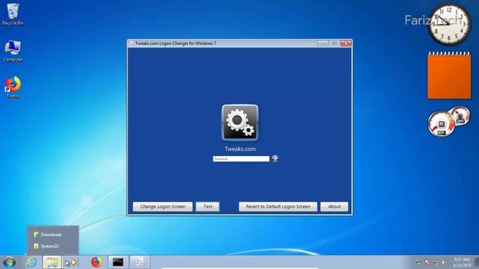Viewport: 479px width, 269px height.
Task: Click the Tweaks.com username label
Action: [x=240, y=149]
